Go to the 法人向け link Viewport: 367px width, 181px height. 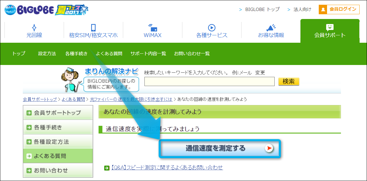tap(302, 9)
